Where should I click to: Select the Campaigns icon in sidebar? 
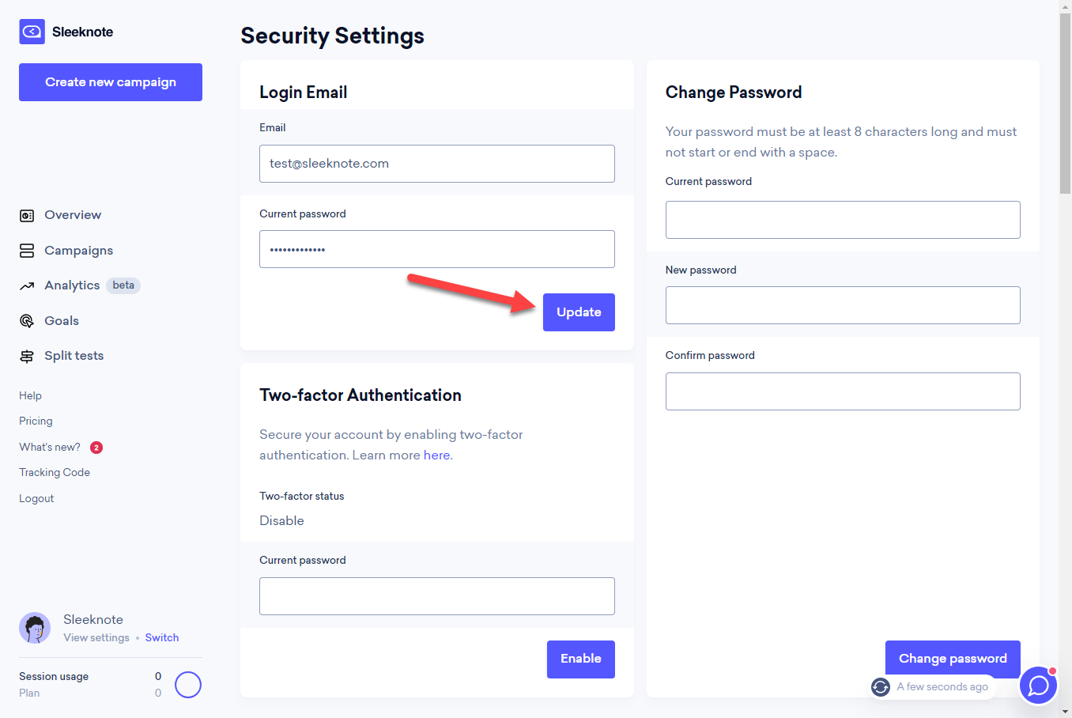point(27,251)
